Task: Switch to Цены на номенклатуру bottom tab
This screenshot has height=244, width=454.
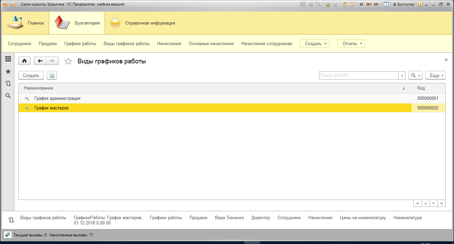Action: [363, 218]
